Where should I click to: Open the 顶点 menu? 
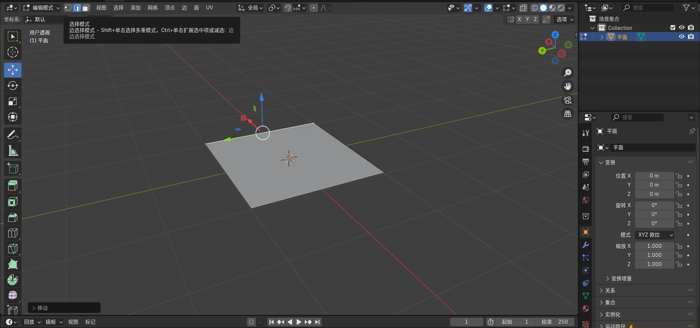170,8
